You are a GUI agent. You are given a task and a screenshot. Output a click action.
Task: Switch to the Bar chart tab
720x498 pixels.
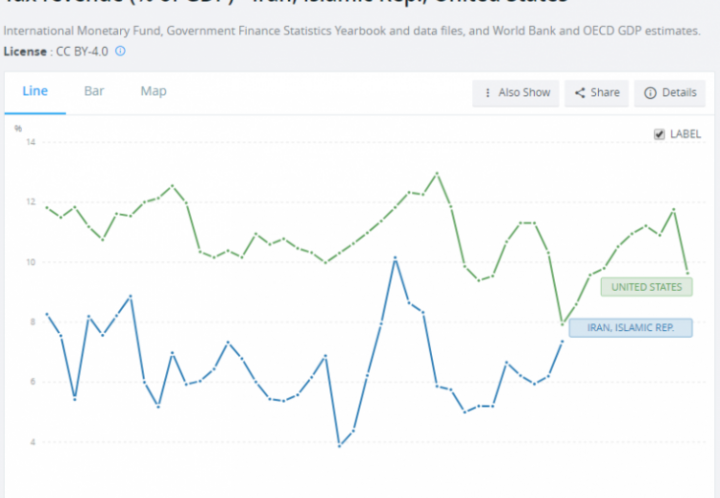(94, 92)
